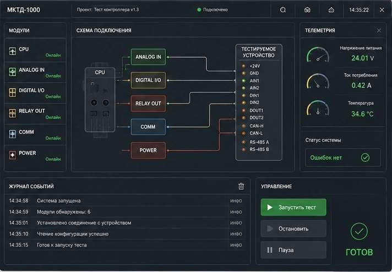This screenshot has height=272, width=392.
Task: Open the home icon in header
Action: pyautogui.click(x=307, y=10)
